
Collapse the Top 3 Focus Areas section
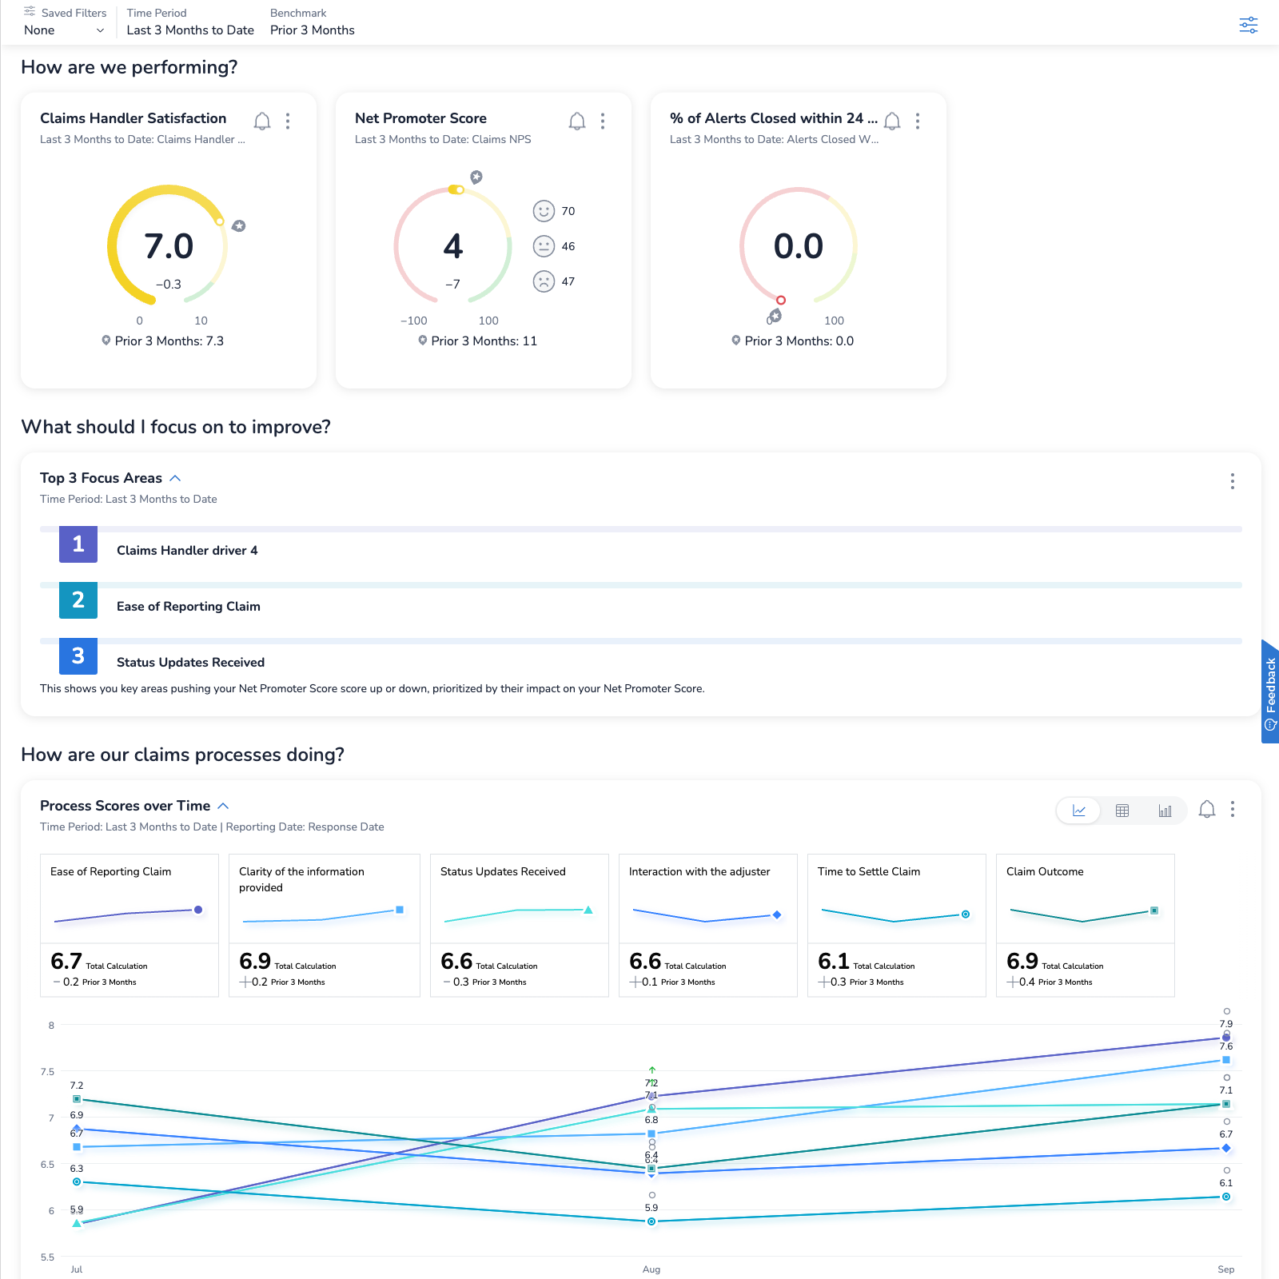[x=175, y=478]
